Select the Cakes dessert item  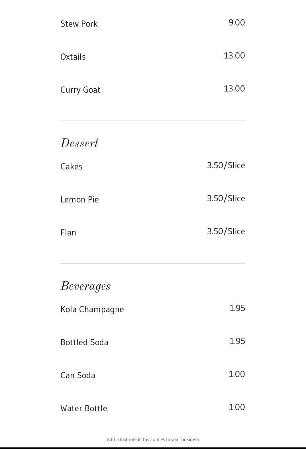pyautogui.click(x=72, y=167)
